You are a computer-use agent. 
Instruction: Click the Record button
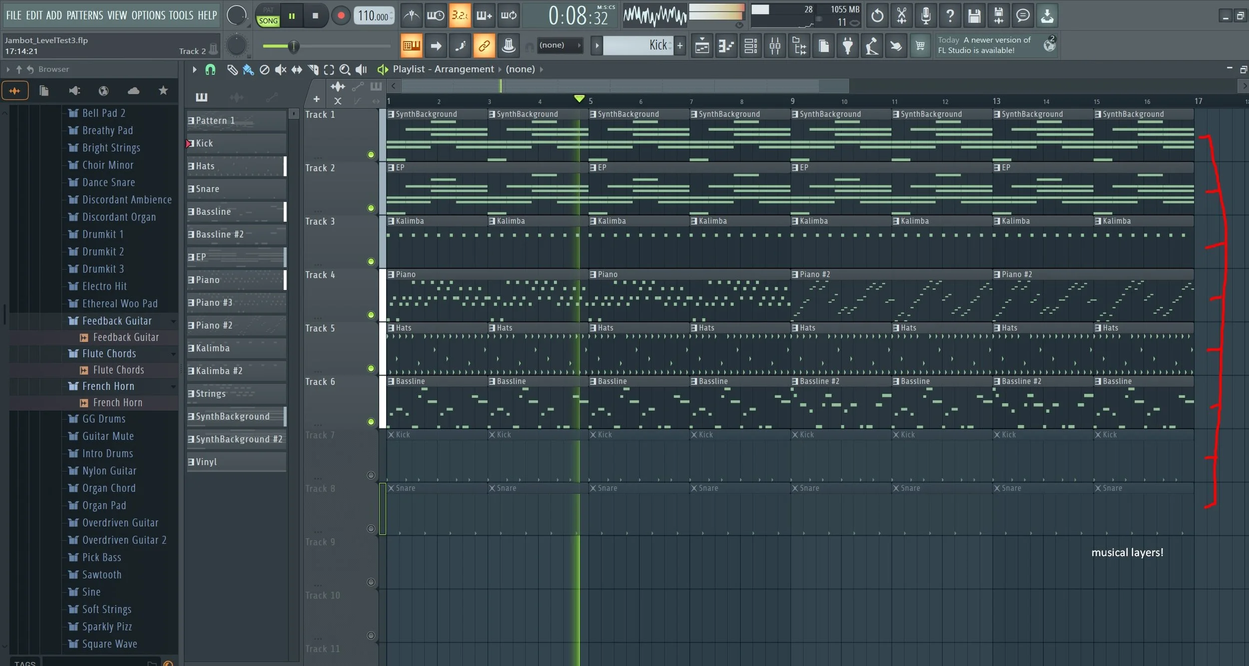341,15
